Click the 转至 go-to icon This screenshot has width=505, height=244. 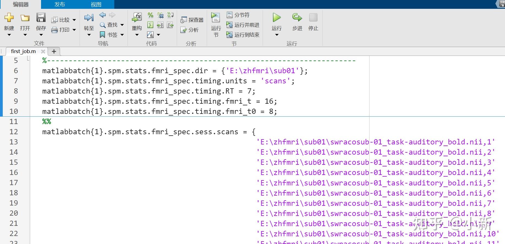(89, 18)
